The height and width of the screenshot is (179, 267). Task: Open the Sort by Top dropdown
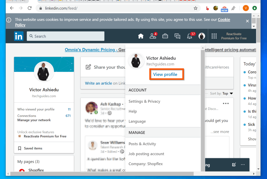tap(228, 93)
